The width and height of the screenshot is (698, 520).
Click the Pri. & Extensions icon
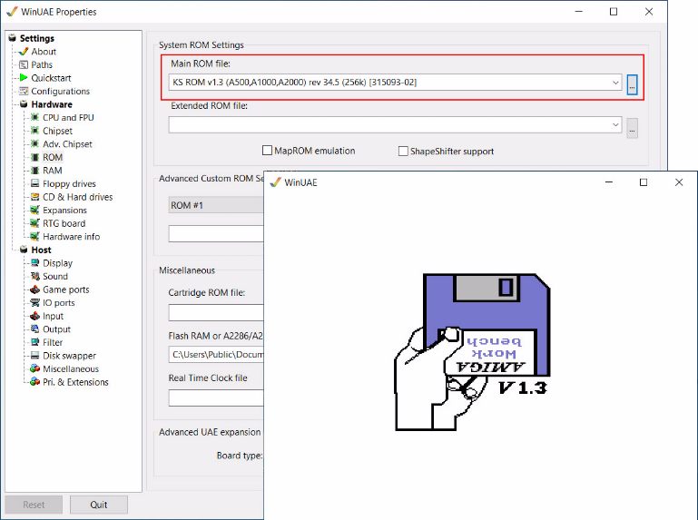[x=34, y=382]
